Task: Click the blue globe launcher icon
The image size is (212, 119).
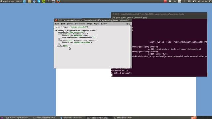Action: [x=25, y=1]
